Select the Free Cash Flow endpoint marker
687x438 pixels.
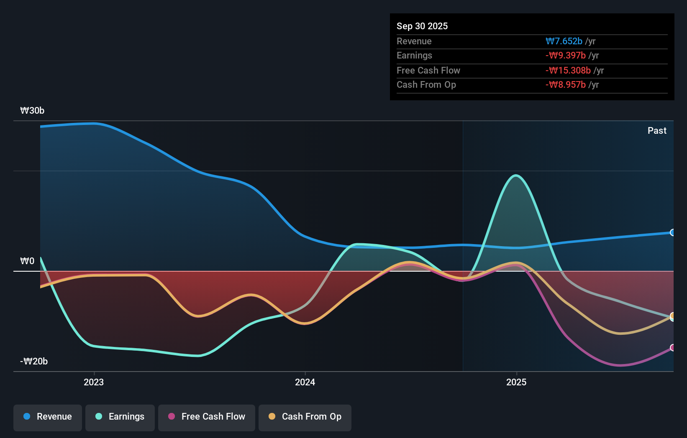(x=672, y=347)
